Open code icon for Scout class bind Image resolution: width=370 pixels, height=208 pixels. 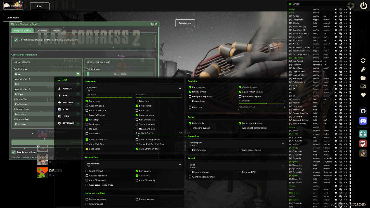coord(346,190)
